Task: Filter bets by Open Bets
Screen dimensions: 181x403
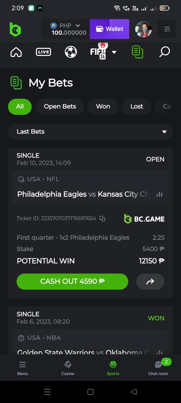Action: tap(60, 106)
